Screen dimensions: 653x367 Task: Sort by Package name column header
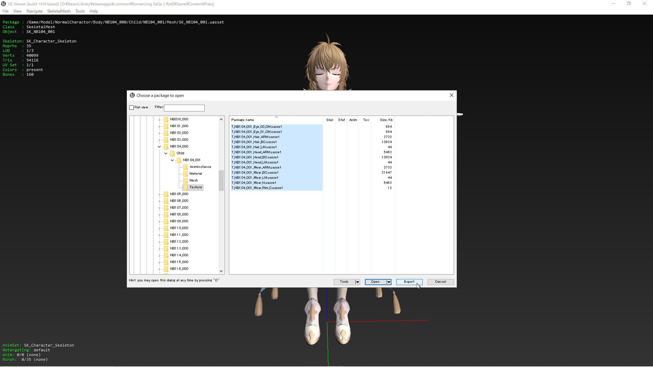coord(276,120)
